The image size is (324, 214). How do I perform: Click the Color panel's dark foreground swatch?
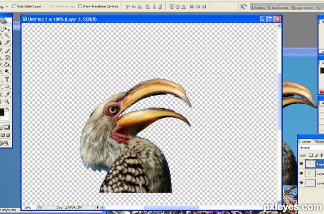point(322,70)
